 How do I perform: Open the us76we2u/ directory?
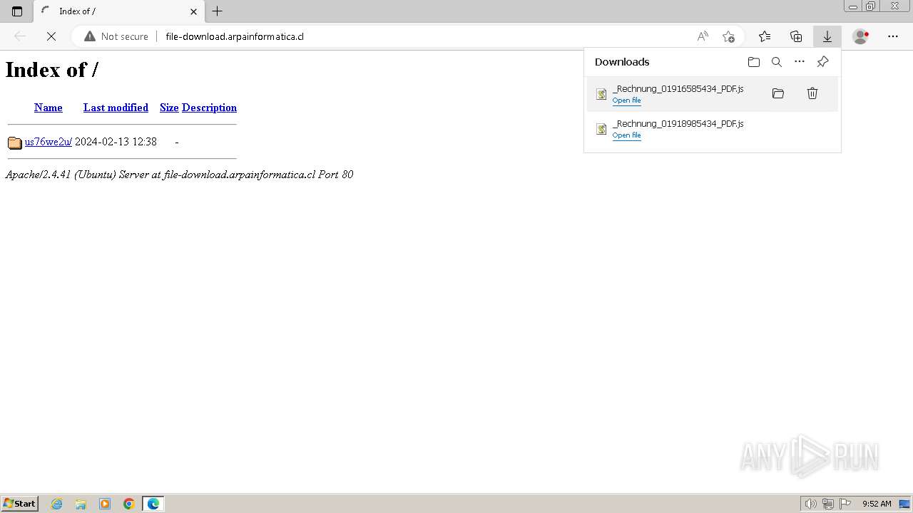[48, 142]
